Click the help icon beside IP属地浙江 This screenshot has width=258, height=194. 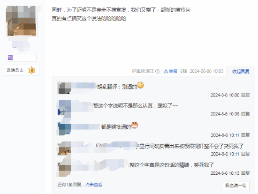tap(158, 71)
